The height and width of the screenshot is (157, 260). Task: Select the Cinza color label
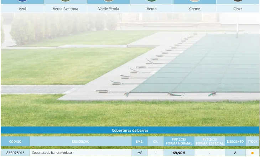[238, 9]
